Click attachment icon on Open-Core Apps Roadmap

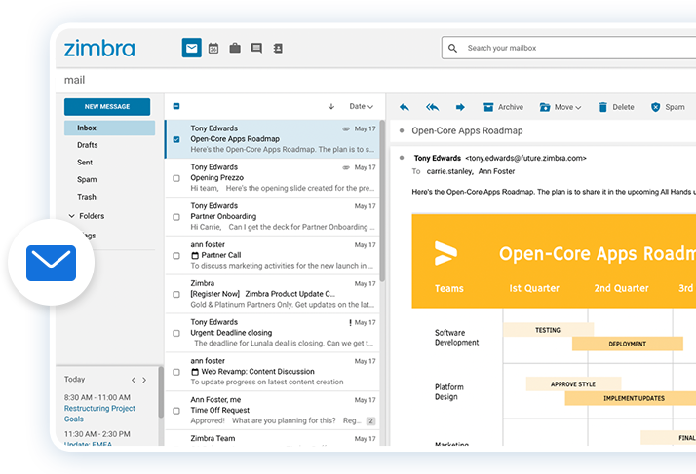(346, 128)
